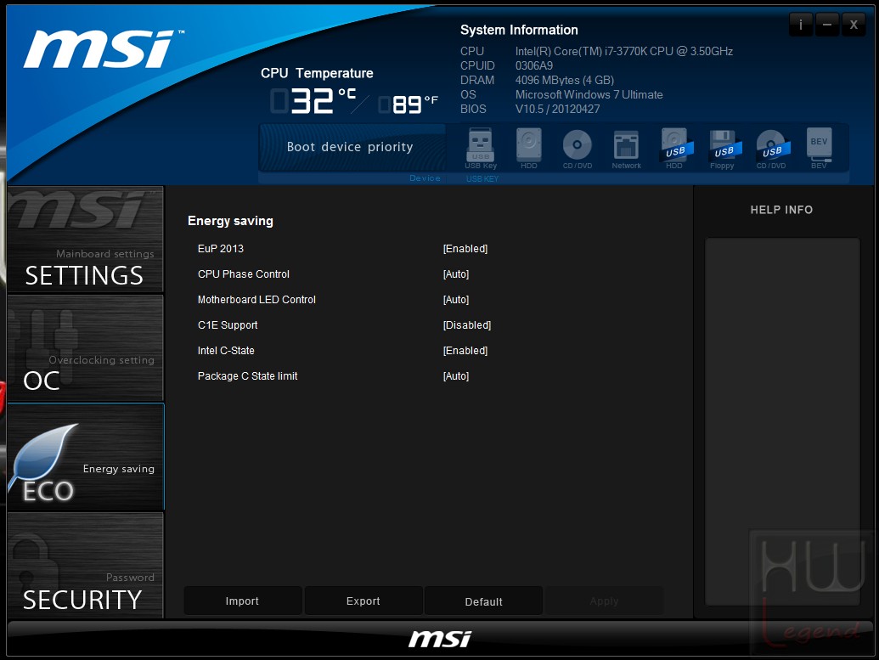This screenshot has width=879, height=660.
Task: Open the SECURITY password section
Action: tap(85, 565)
